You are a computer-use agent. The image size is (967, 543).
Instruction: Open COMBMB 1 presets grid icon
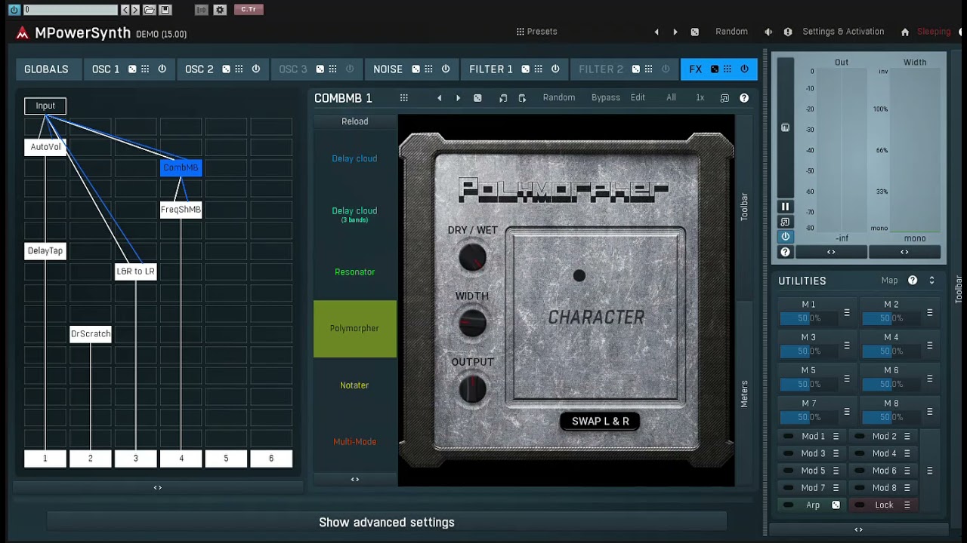click(404, 98)
